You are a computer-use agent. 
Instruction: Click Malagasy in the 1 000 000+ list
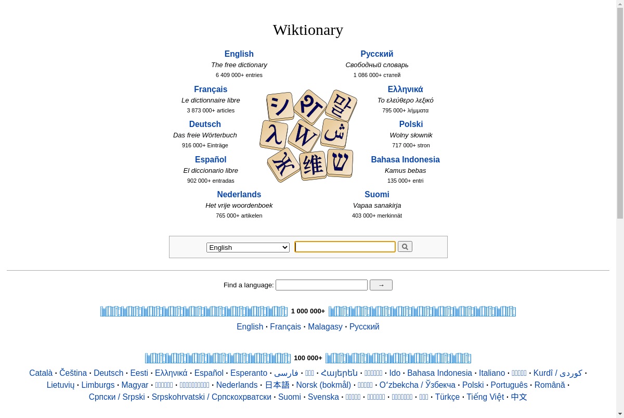[325, 327]
